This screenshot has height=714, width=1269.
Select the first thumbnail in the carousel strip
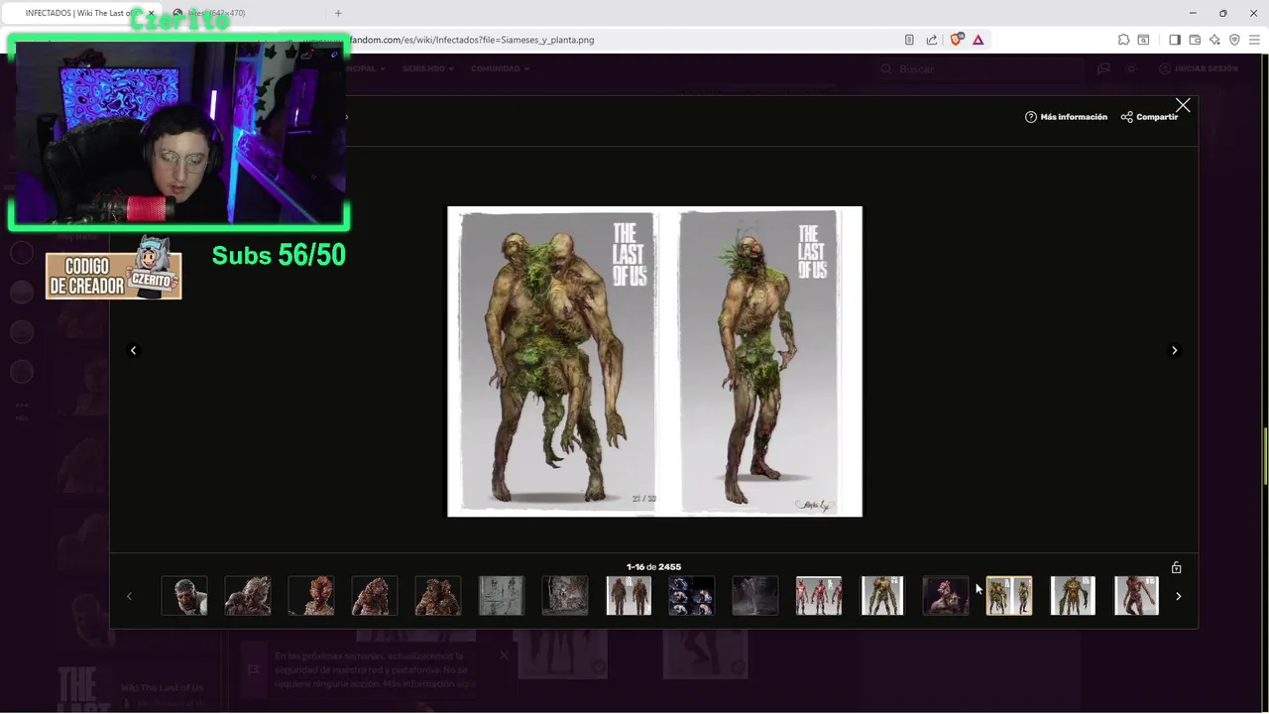click(184, 596)
